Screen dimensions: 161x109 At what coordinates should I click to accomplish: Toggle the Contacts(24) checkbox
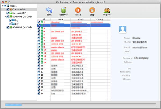point(8,9)
